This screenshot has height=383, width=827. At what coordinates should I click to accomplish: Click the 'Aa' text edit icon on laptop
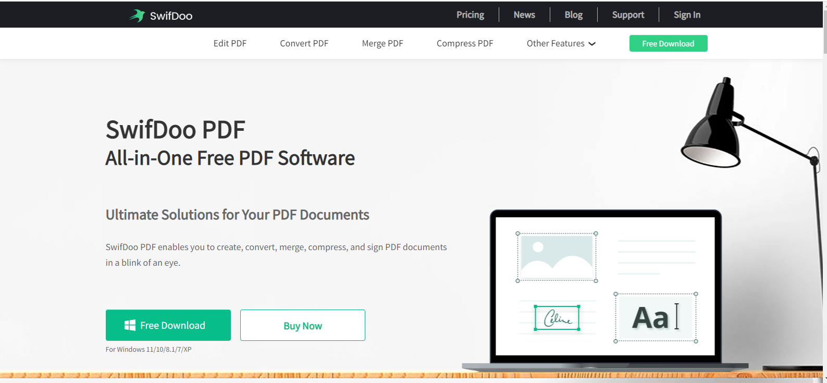[656, 317]
